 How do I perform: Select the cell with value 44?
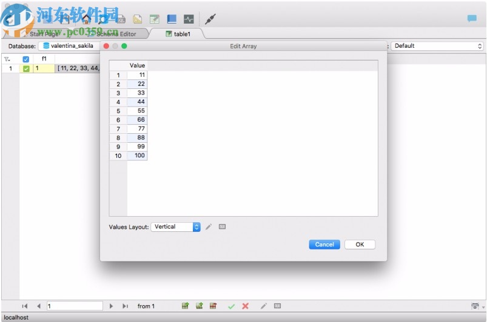(137, 102)
